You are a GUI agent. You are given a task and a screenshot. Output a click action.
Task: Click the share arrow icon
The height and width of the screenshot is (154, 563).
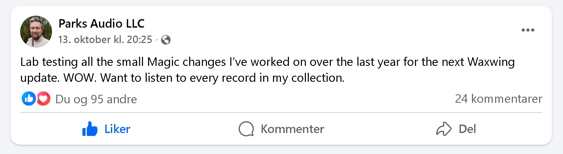click(444, 129)
